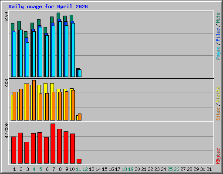Viewport: 223px width, 174px height.
Task: Click the cyan pages bar for day 6
Action: (47, 56)
